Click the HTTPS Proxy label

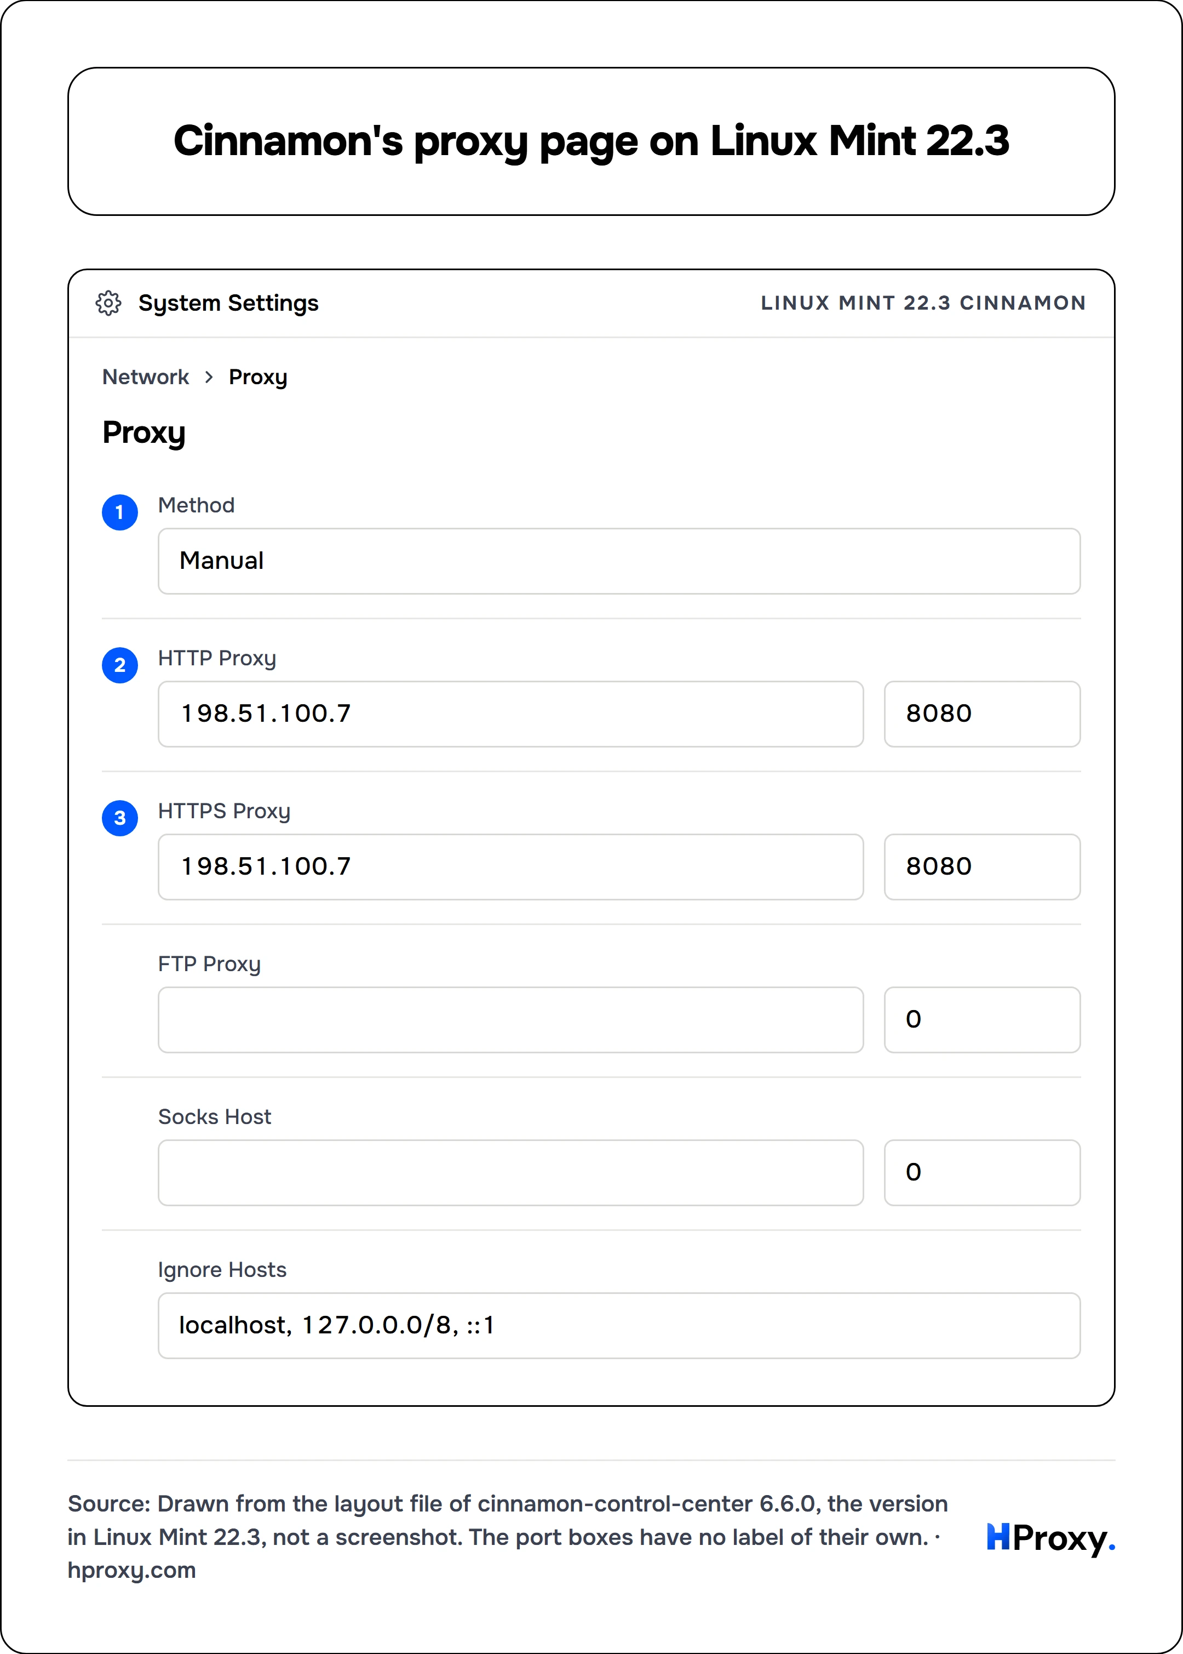(x=225, y=812)
